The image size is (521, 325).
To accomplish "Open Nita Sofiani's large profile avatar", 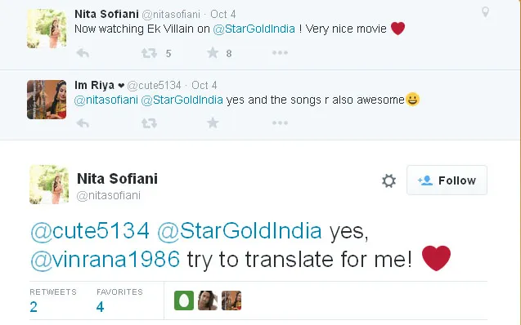I will [x=49, y=185].
